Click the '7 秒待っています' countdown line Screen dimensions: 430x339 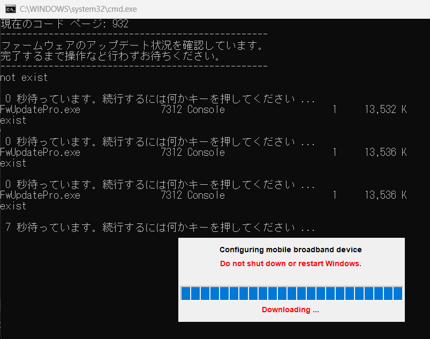click(x=160, y=228)
